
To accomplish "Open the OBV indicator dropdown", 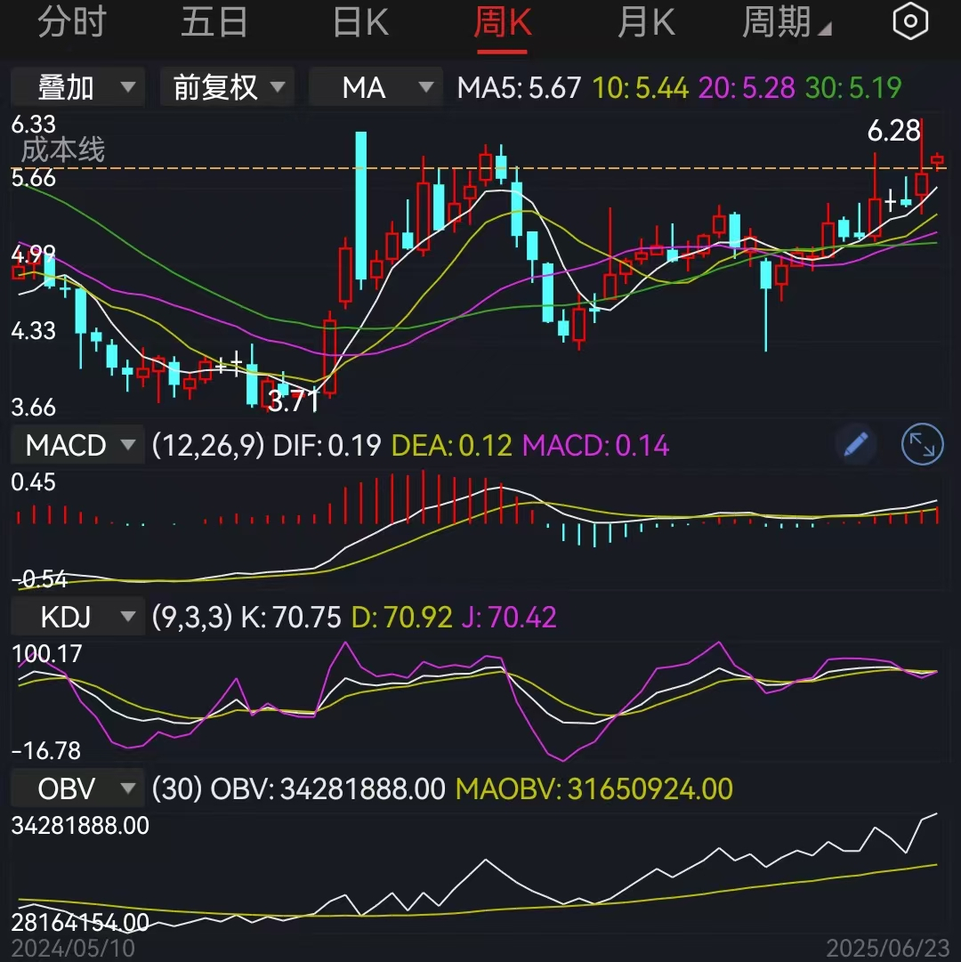I will pos(77,788).
